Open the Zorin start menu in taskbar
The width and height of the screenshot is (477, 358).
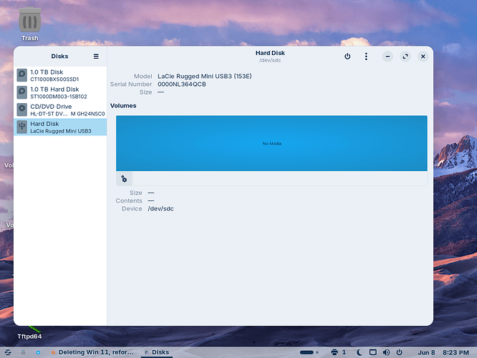(x=8, y=352)
